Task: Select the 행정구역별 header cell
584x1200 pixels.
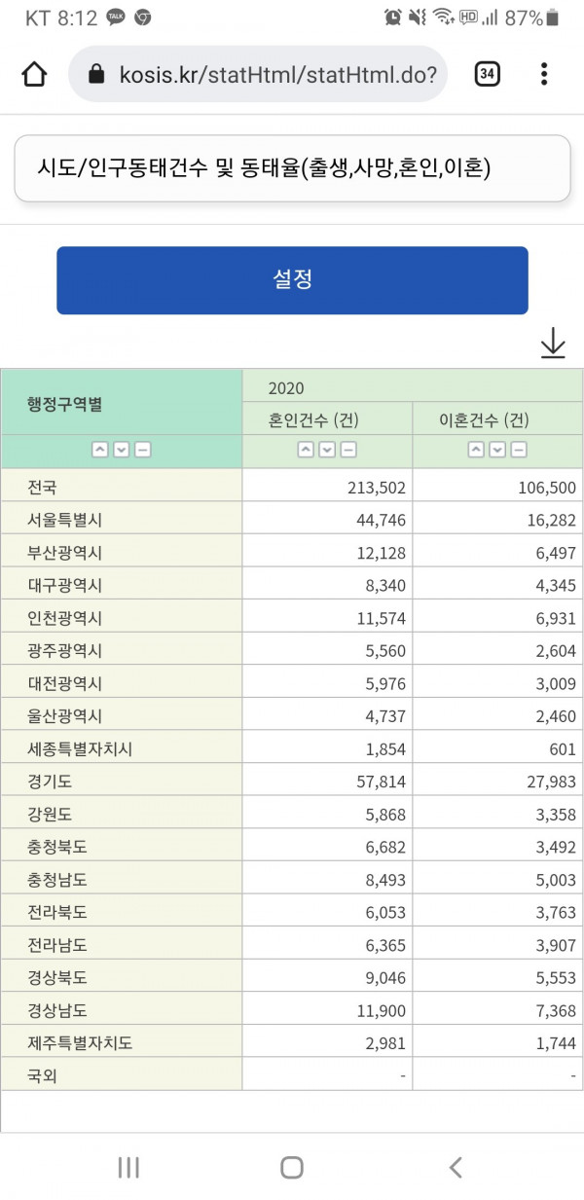Action: pos(122,402)
